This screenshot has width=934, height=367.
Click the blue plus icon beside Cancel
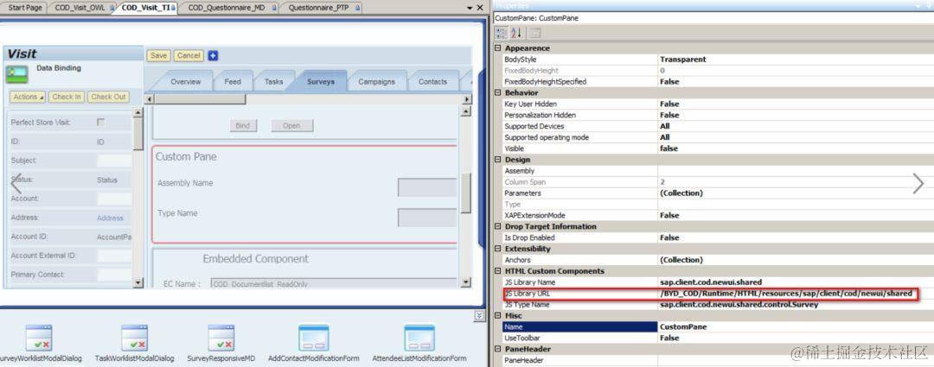214,55
